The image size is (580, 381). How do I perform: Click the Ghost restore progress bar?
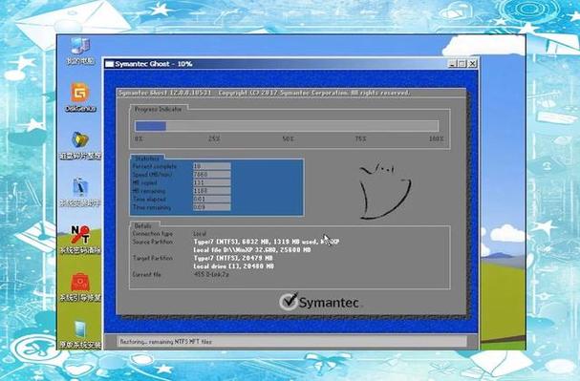pos(287,126)
